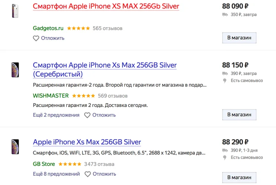Click pickup pin icon under 88 150 ₽
The width and height of the screenshot is (276, 185).
(225, 81)
